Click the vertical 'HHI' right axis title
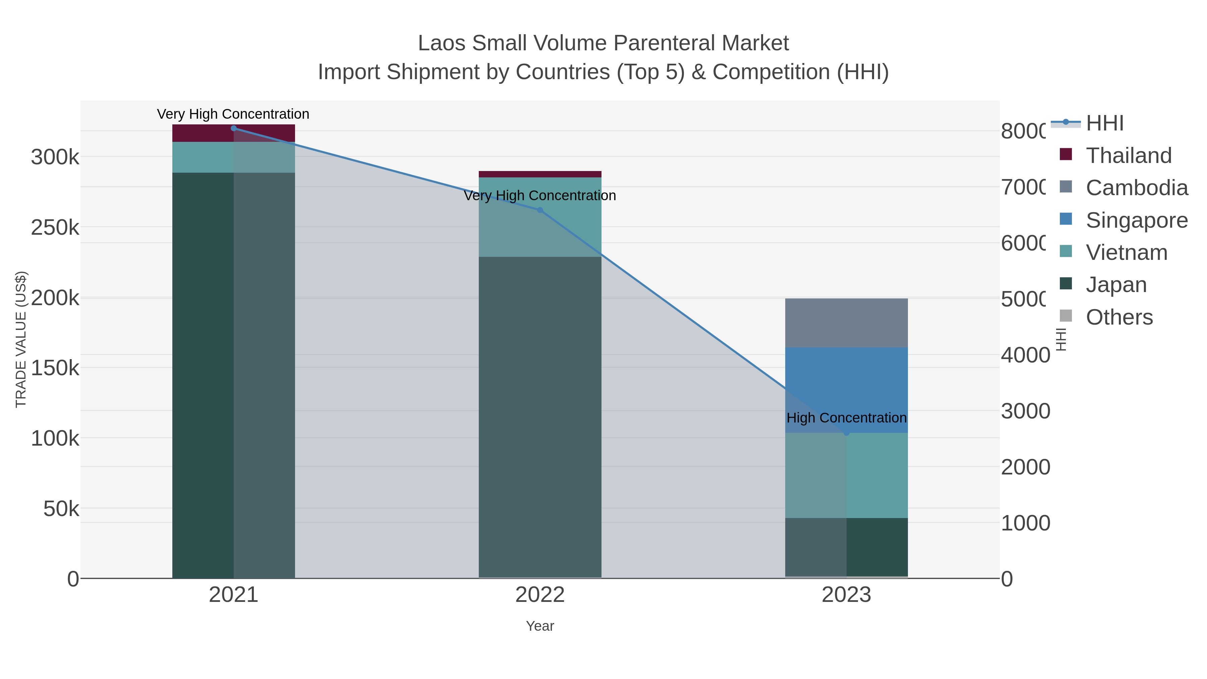The width and height of the screenshot is (1207, 679). [x=1061, y=339]
